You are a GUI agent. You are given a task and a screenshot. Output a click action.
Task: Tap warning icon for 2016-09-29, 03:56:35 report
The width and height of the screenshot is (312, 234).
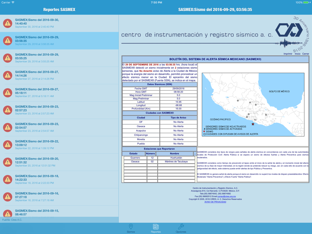tap(7, 41)
